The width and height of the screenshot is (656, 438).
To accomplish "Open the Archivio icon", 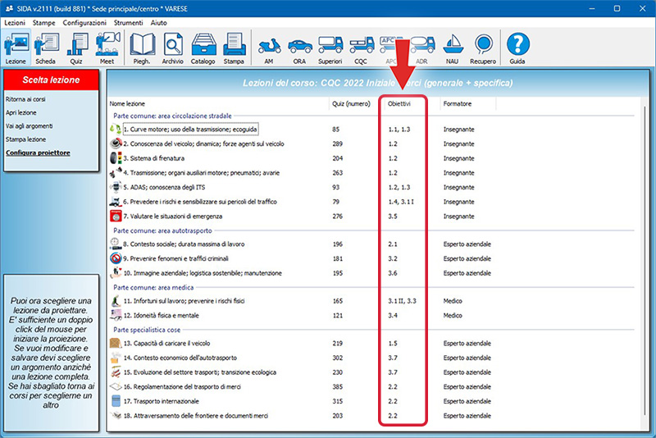I will [172, 46].
